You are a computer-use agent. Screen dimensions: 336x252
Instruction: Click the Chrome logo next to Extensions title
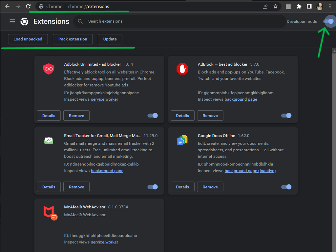tap(24, 21)
